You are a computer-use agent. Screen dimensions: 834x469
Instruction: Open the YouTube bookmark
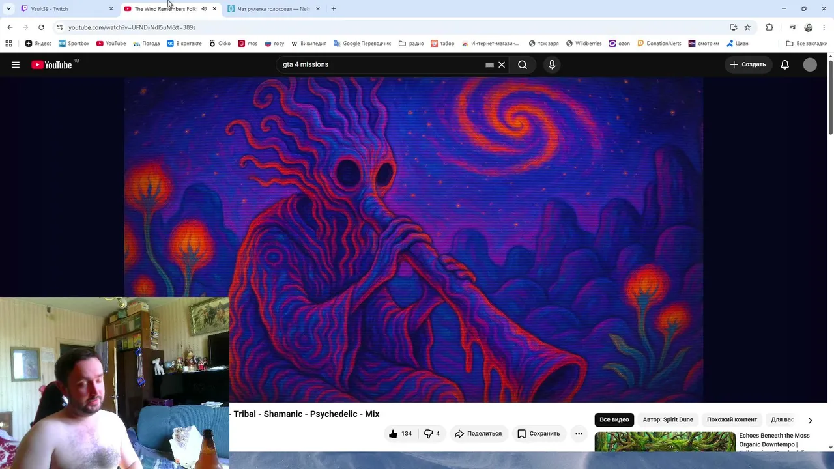click(x=111, y=44)
